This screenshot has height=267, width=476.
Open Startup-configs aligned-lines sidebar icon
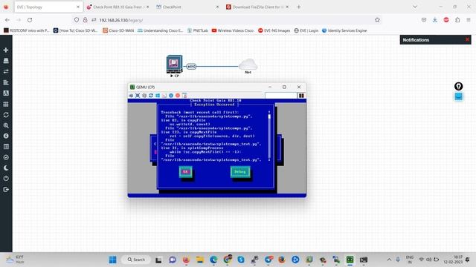tap(6, 82)
